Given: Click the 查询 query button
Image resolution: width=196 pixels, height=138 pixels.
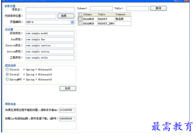Looking at the screenshot, I should [158, 8].
